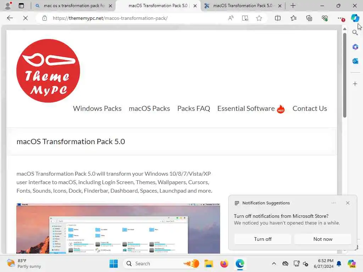363x272 pixels.
Task: Open Copilot preview in taskbar
Action: point(352,263)
